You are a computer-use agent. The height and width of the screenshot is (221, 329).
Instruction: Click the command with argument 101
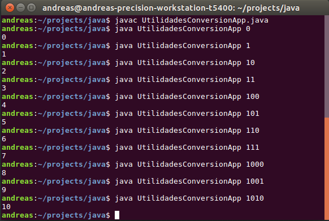187,114
